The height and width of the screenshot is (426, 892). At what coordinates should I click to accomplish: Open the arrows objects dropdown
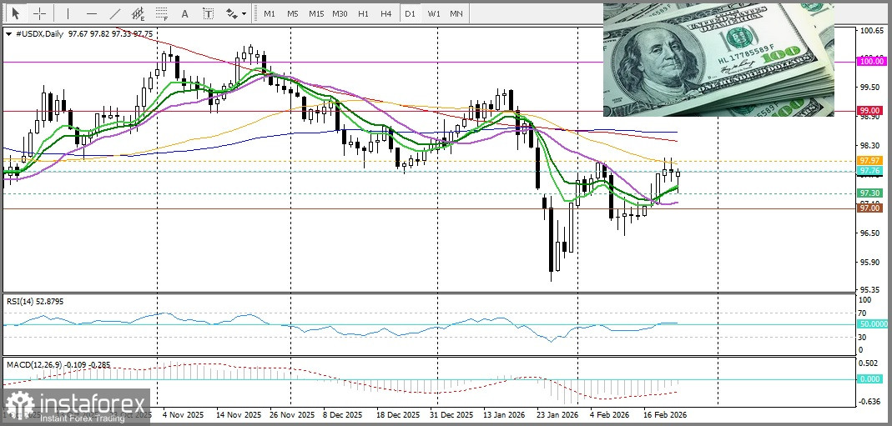point(235,13)
